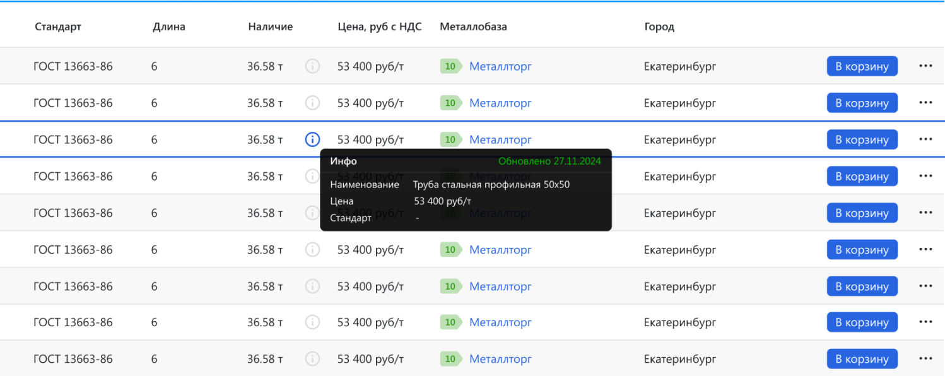Image resolution: width=945 pixels, height=376 pixels.
Task: Follow "Металлторг" link in the highlighted row
Action: [x=500, y=139]
